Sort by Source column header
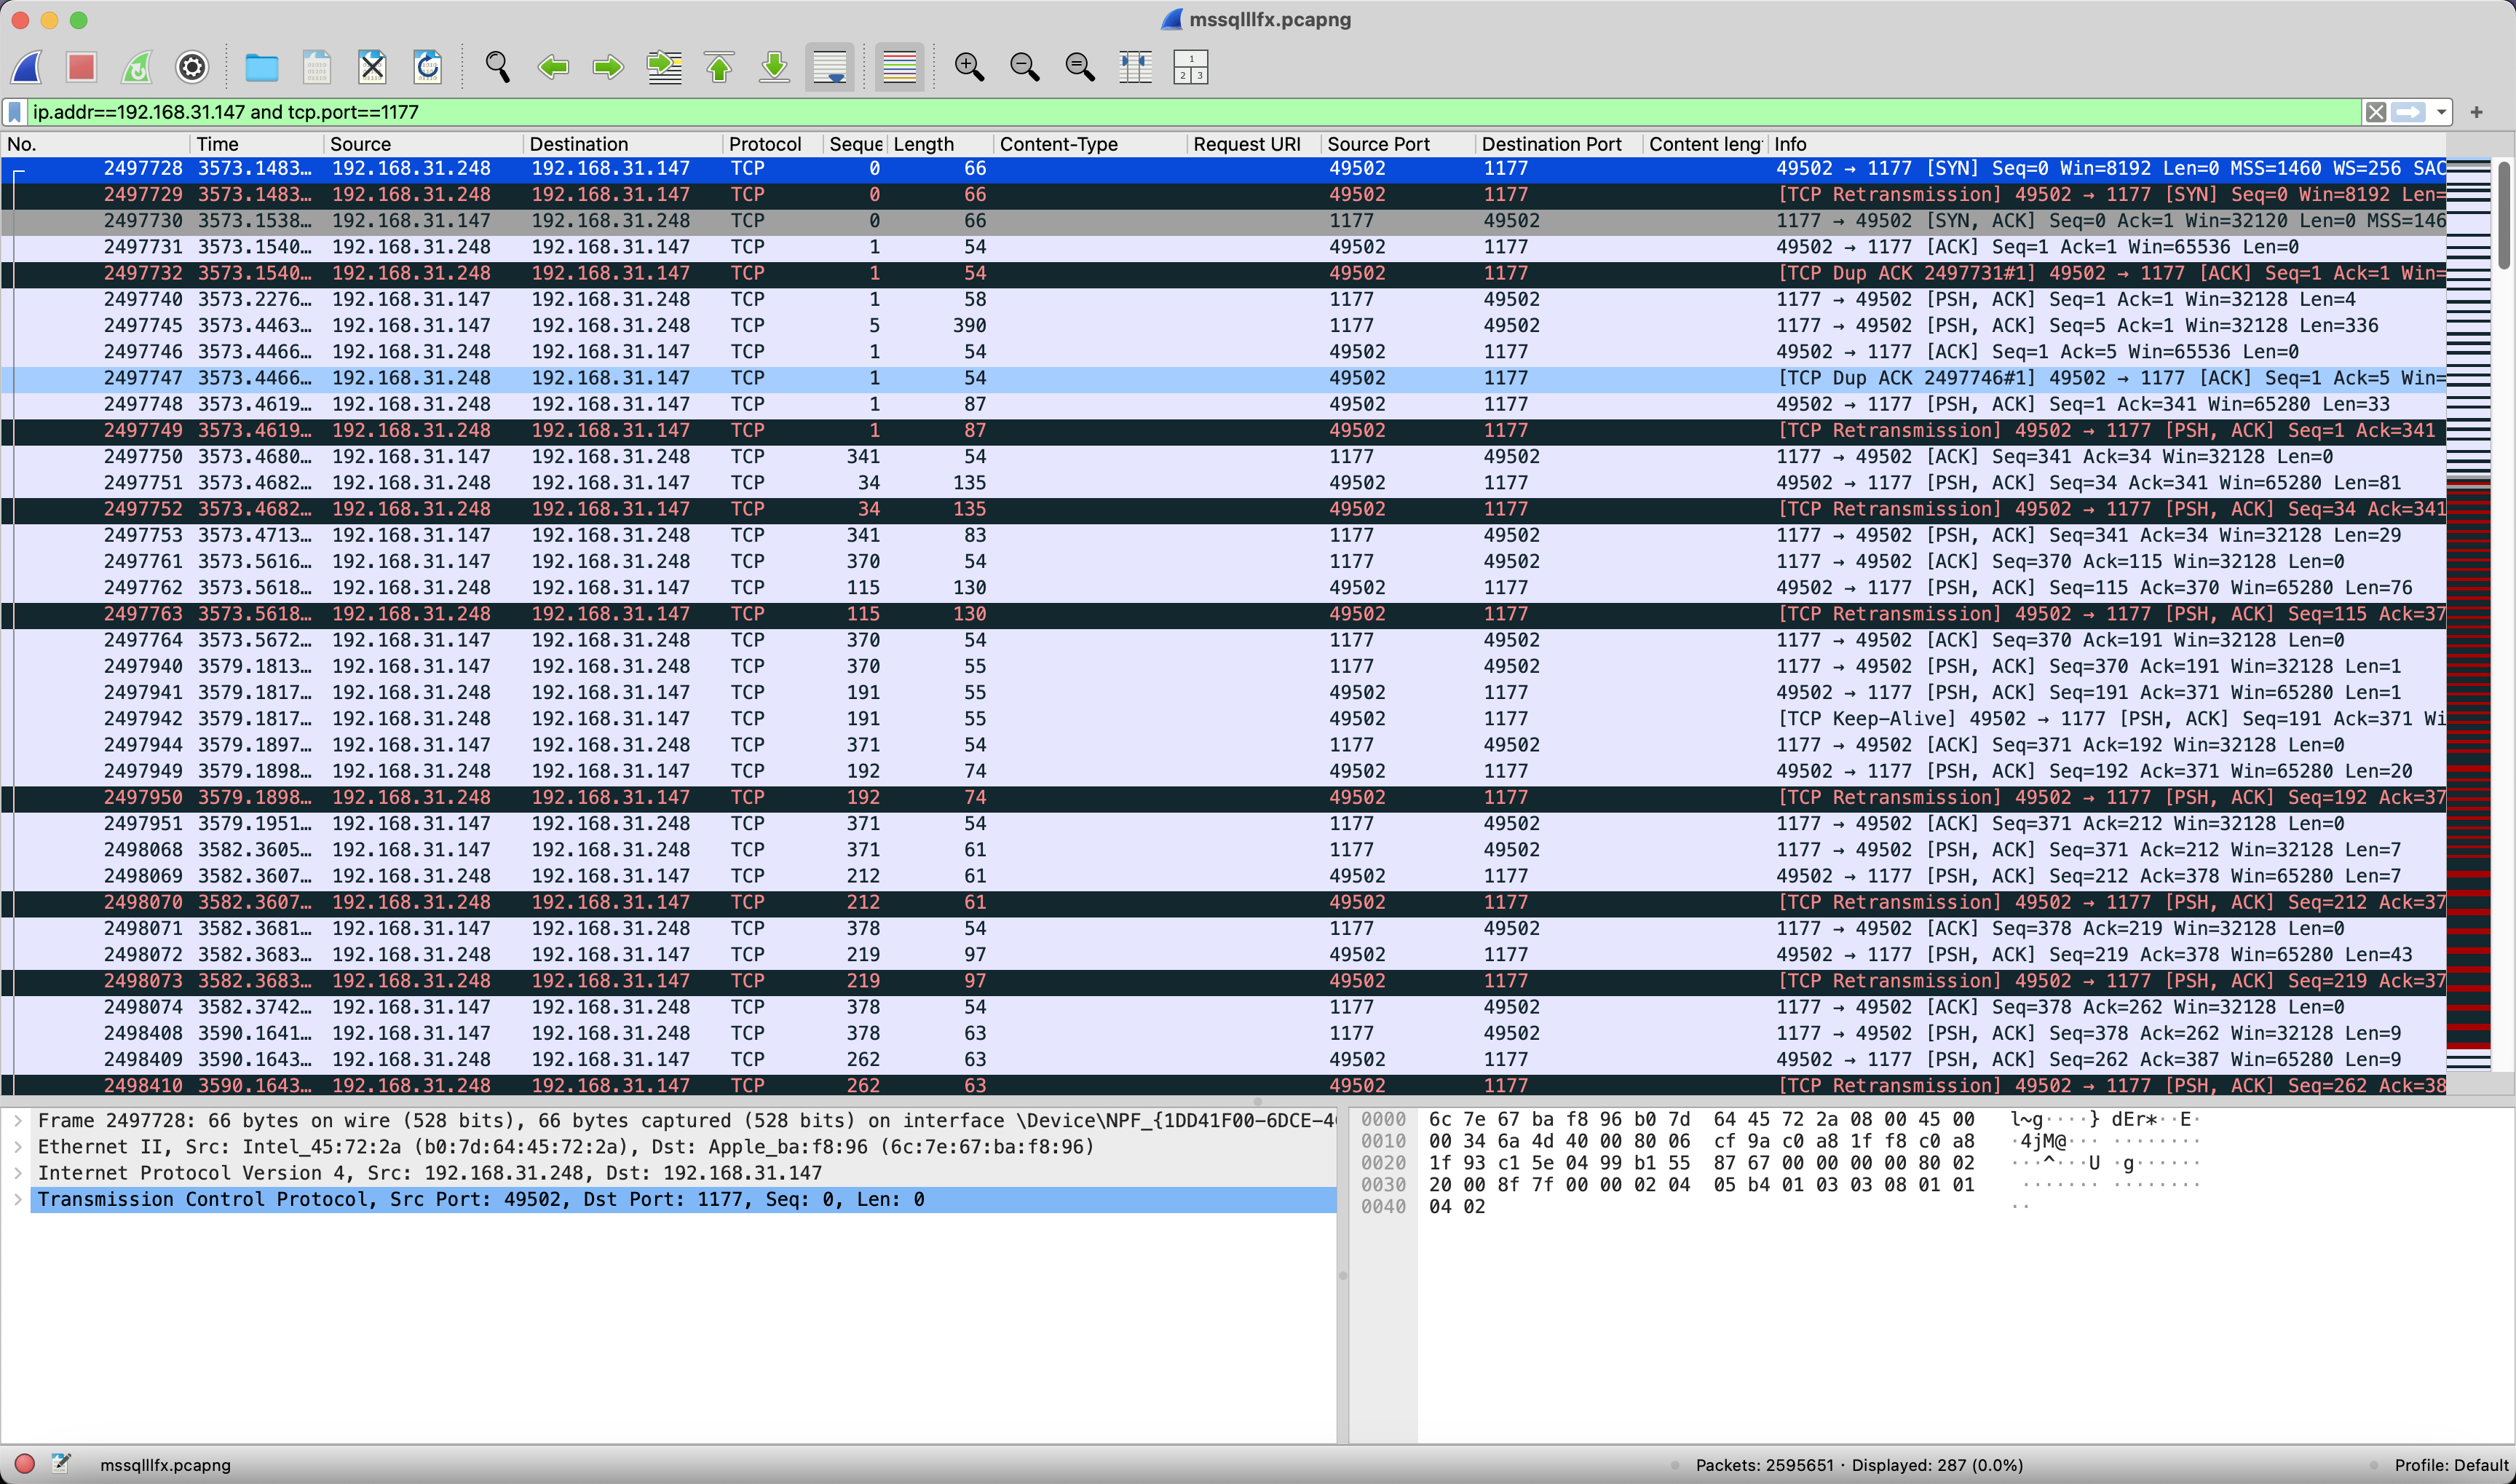2516x1484 pixels. 424,144
